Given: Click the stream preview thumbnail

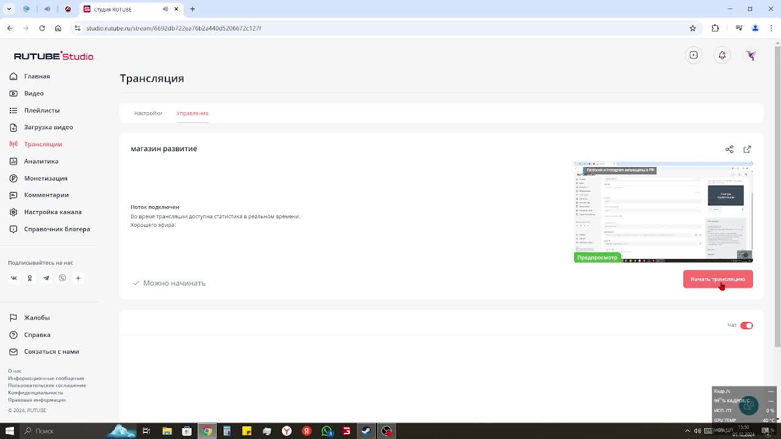Looking at the screenshot, I should tap(663, 212).
